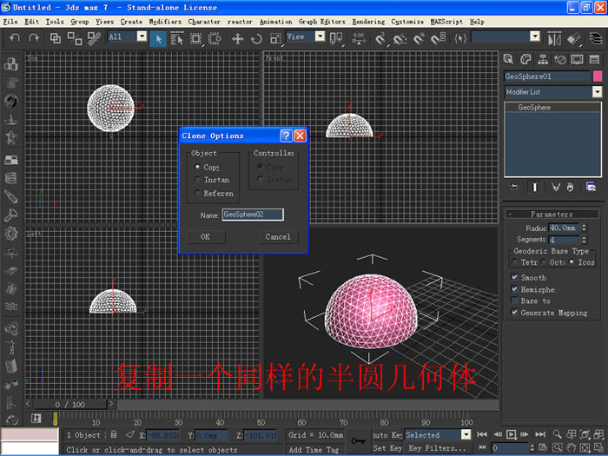
Task: Toggle Generate Mapping checkbox
Action: pos(514,312)
